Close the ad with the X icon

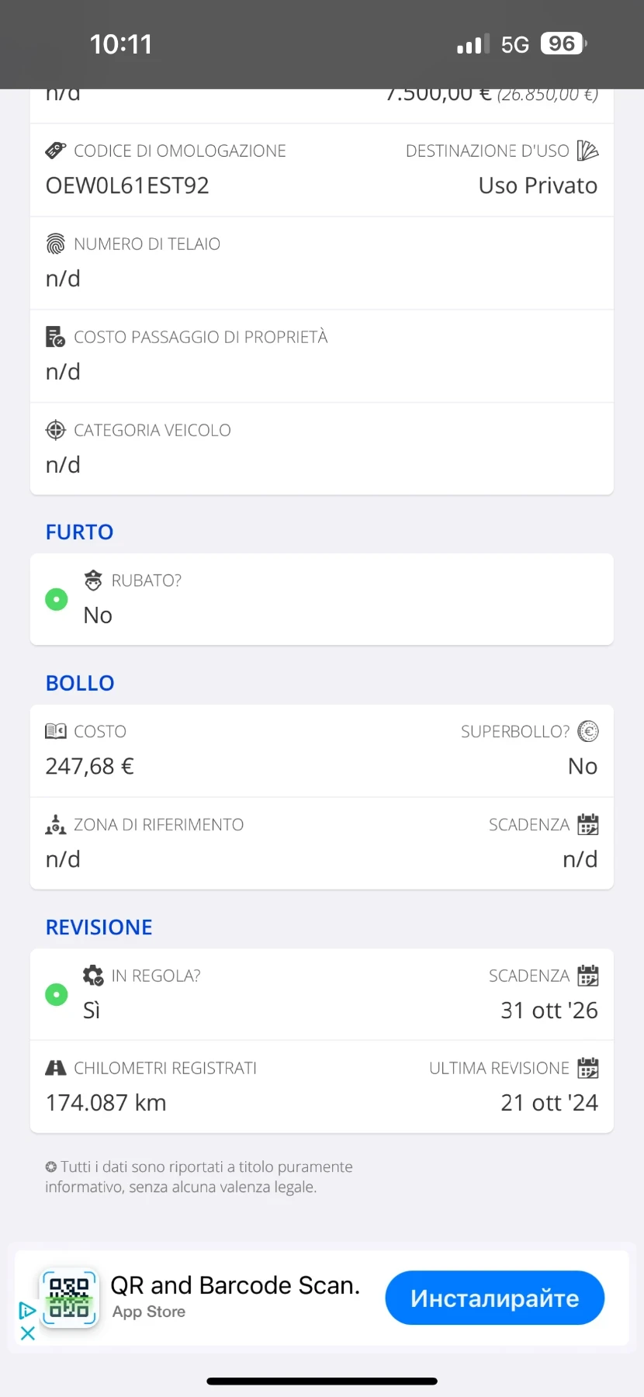(28, 1333)
